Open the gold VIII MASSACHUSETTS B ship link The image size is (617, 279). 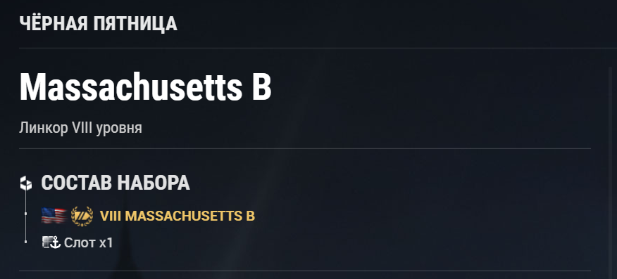(x=177, y=216)
